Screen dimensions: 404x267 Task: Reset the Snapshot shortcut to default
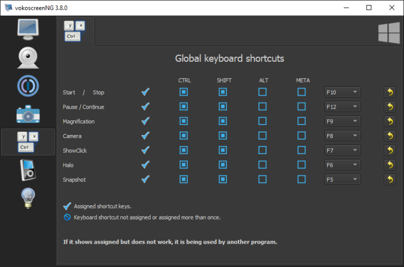coord(390,180)
